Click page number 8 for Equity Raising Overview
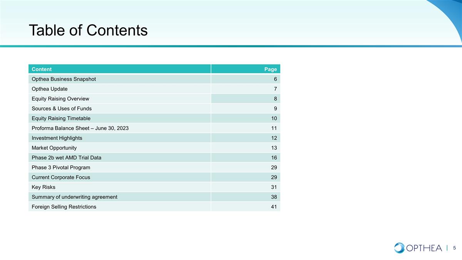462x260 pixels. (275, 99)
